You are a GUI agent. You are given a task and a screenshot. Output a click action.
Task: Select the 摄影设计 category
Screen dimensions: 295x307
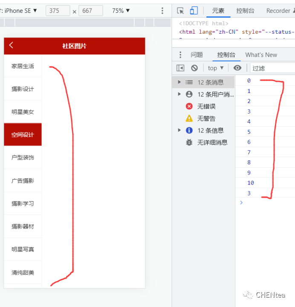[x=23, y=89]
